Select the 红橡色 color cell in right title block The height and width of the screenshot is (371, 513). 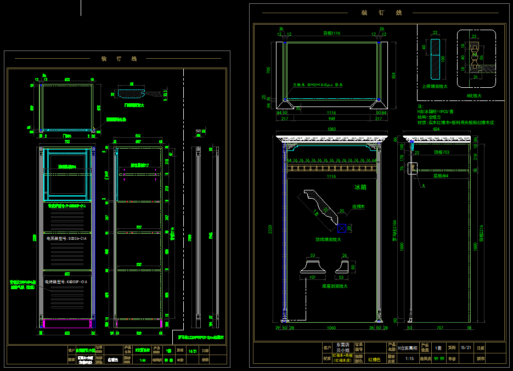point(374,358)
